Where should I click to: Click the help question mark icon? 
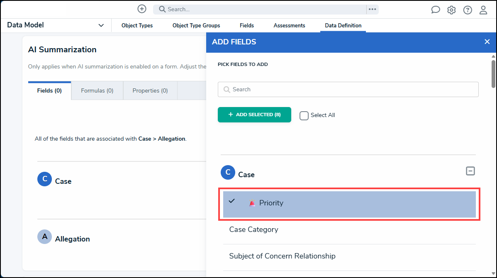468,10
